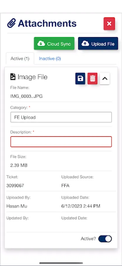Toggle the Active? switch off

pyautogui.click(x=105, y=239)
